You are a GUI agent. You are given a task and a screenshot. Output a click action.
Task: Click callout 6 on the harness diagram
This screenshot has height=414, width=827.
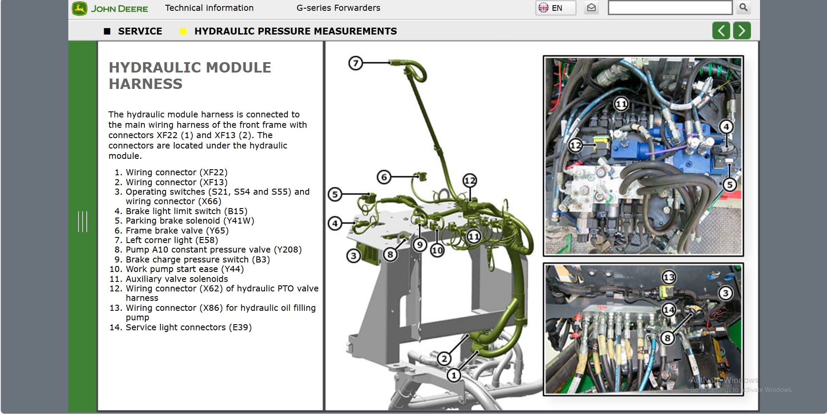pyautogui.click(x=384, y=177)
